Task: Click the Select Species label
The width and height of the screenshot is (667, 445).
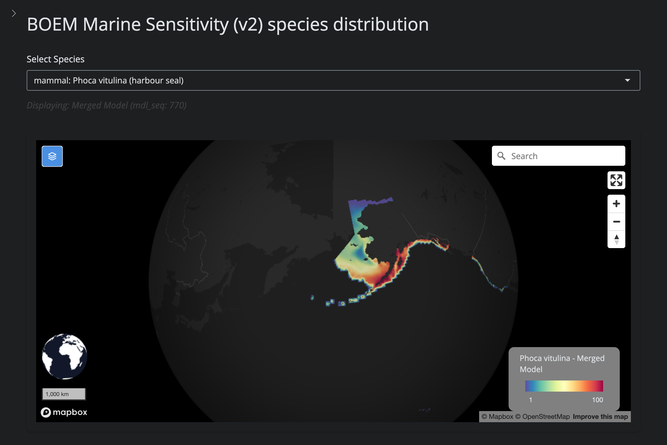Action: [56, 59]
